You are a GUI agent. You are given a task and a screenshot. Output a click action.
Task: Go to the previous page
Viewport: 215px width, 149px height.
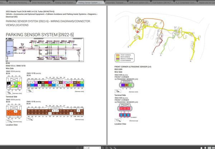click(81, 148)
